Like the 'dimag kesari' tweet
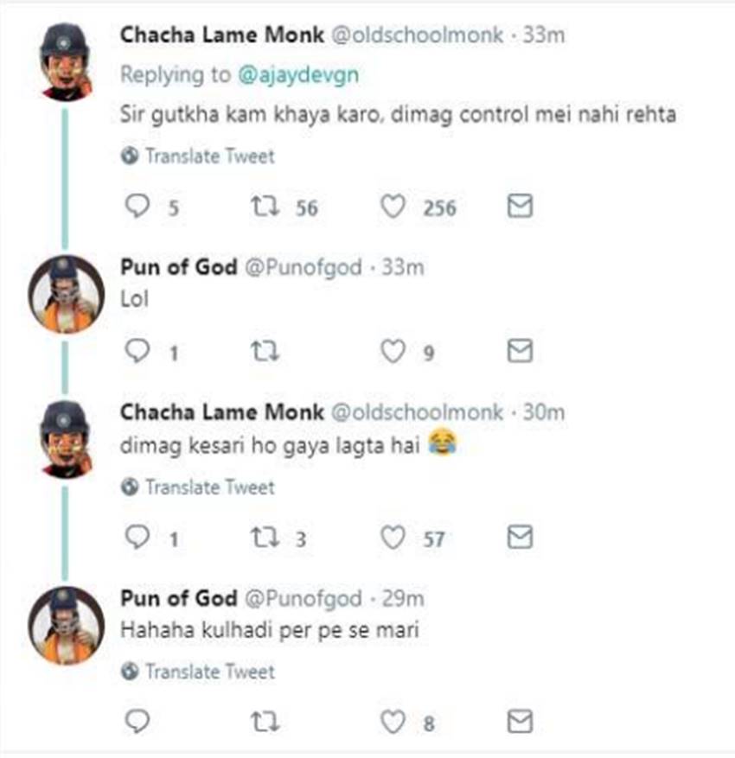The image size is (735, 758). tap(393, 538)
